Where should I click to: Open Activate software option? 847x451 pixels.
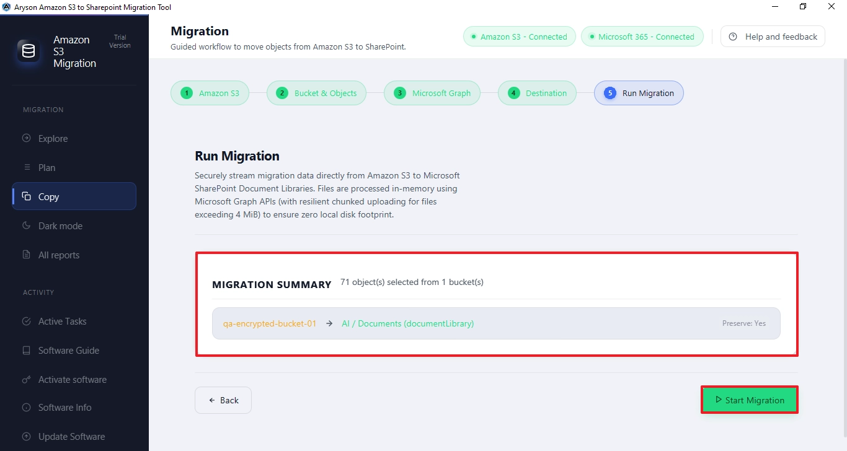click(74, 380)
